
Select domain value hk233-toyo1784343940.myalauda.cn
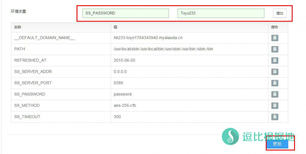148,38
